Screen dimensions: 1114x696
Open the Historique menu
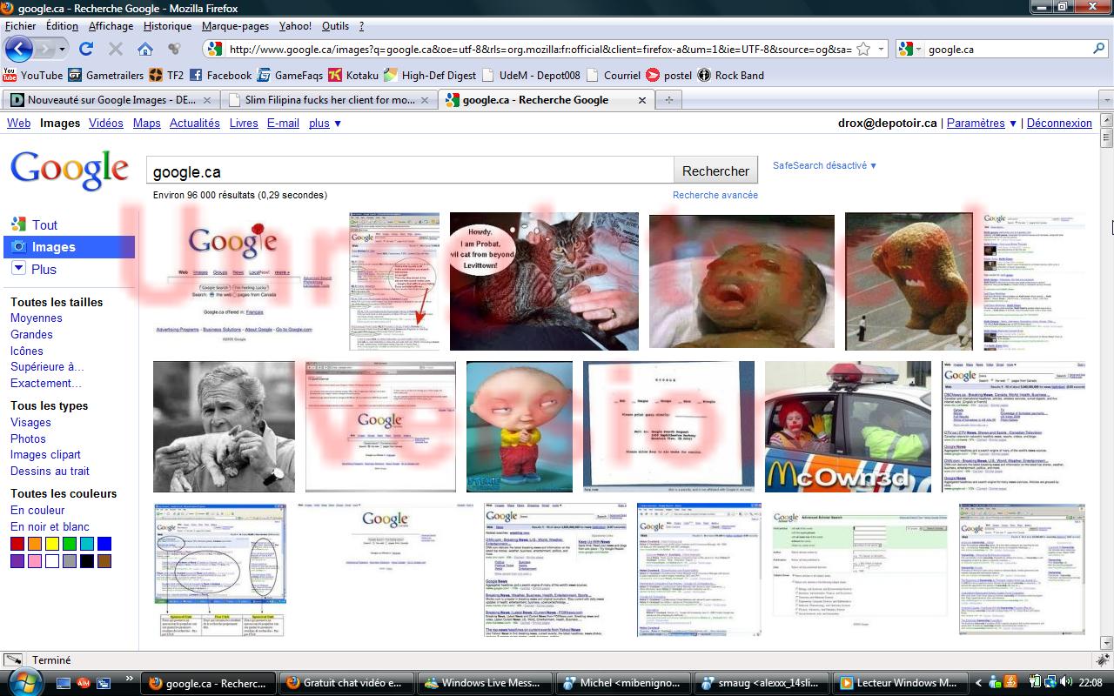pos(167,26)
